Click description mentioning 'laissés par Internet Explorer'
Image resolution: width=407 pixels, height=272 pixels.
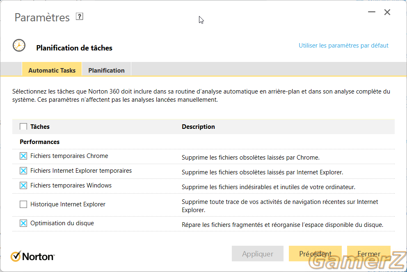click(263, 172)
